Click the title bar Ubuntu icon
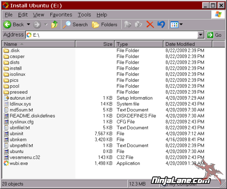 tap(6, 6)
